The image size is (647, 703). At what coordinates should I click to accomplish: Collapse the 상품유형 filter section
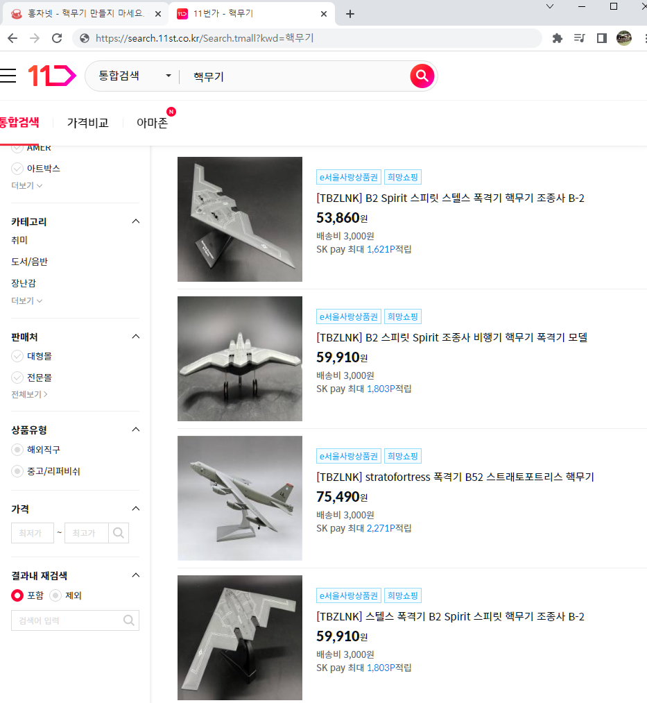pos(136,430)
